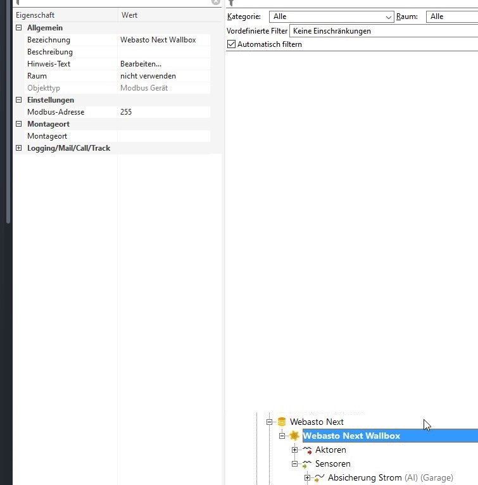Expand the Absicherung Strom node
The width and height of the screenshot is (478, 485).
307,478
